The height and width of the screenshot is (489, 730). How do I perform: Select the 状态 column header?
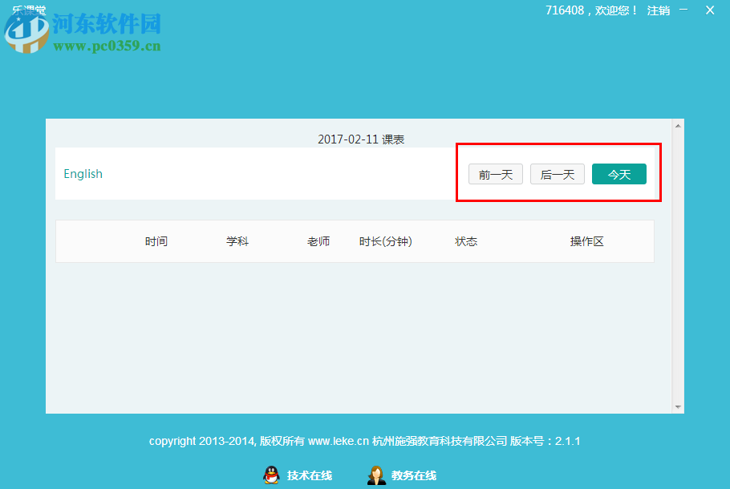click(466, 241)
